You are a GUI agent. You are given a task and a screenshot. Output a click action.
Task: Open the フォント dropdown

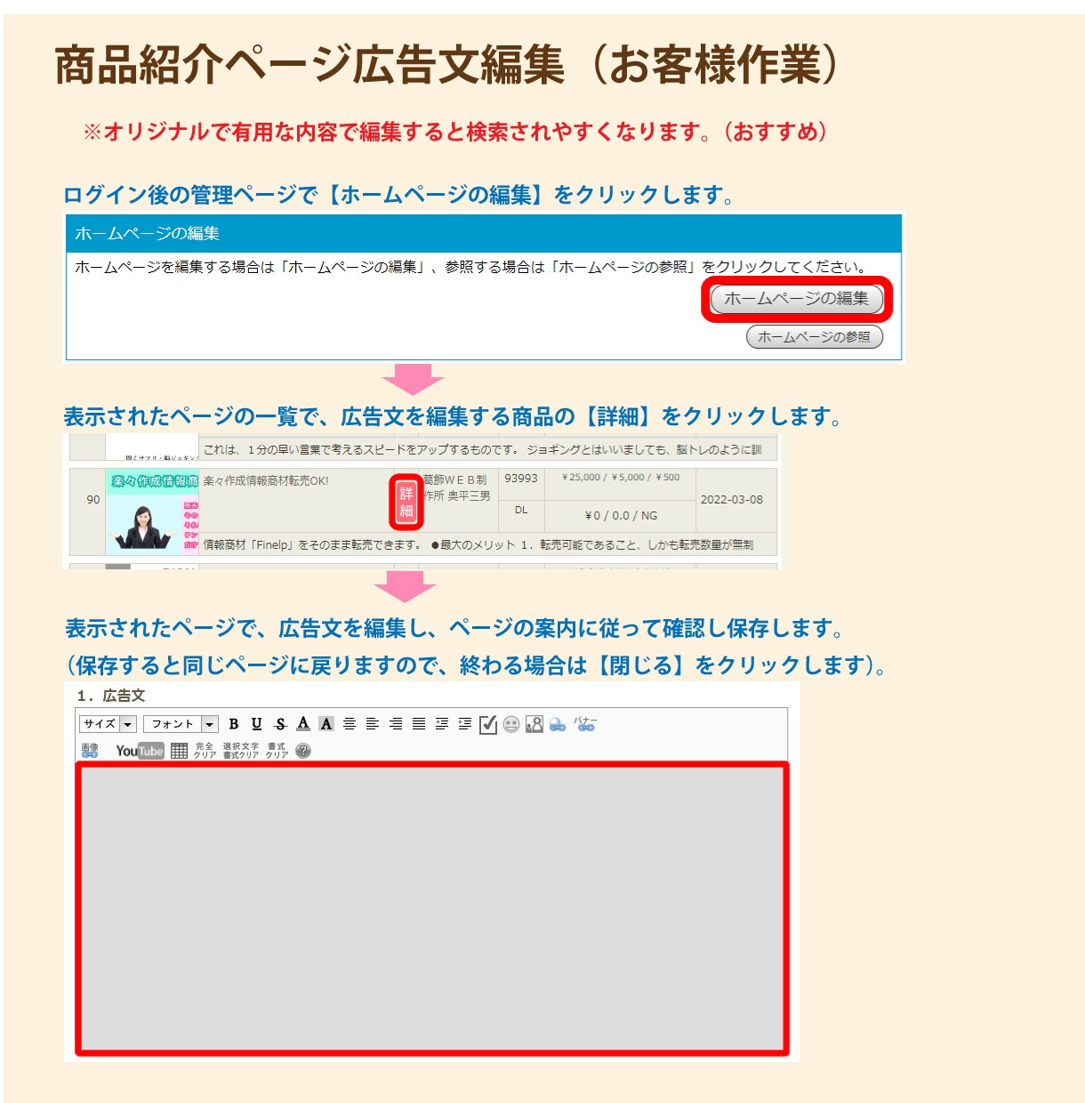click(x=181, y=724)
